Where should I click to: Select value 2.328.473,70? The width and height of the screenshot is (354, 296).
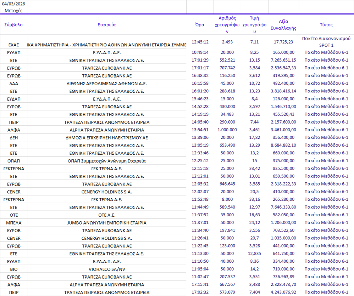[x=283, y=285]
